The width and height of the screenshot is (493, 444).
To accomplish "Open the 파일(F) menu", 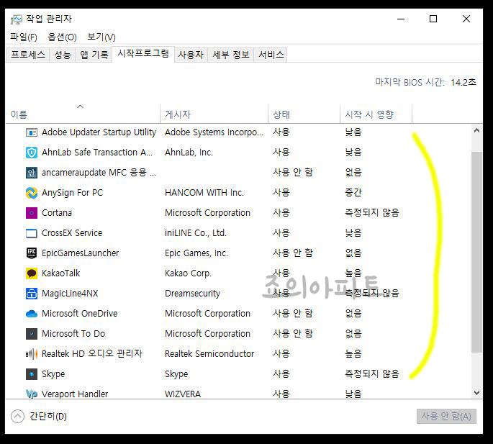I will [x=24, y=37].
